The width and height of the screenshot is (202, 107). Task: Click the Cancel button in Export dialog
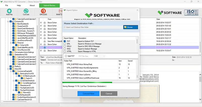click(109, 94)
